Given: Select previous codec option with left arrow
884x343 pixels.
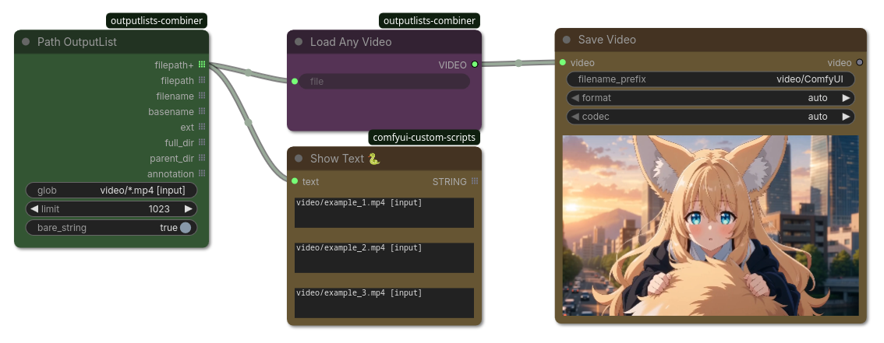Looking at the screenshot, I should pos(575,117).
